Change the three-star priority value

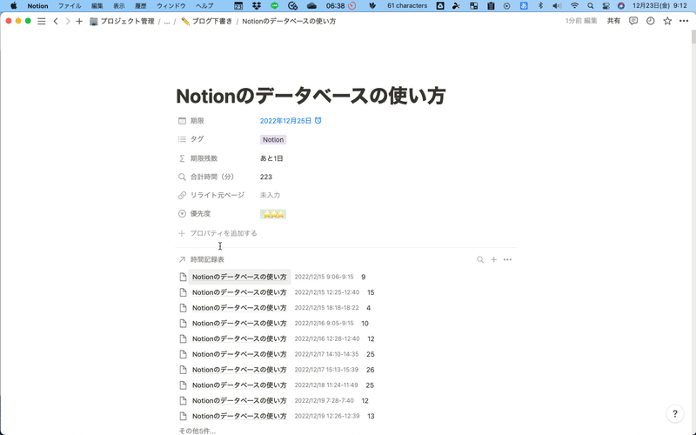[x=273, y=214]
